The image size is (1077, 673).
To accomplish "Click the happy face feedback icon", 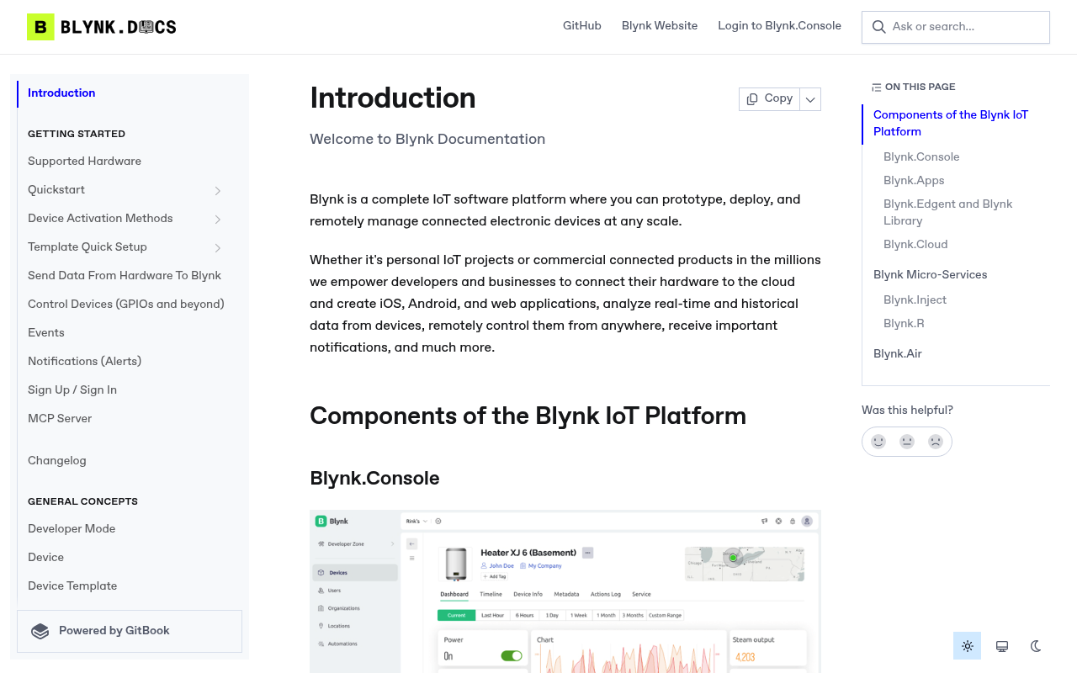I will click(x=878, y=442).
